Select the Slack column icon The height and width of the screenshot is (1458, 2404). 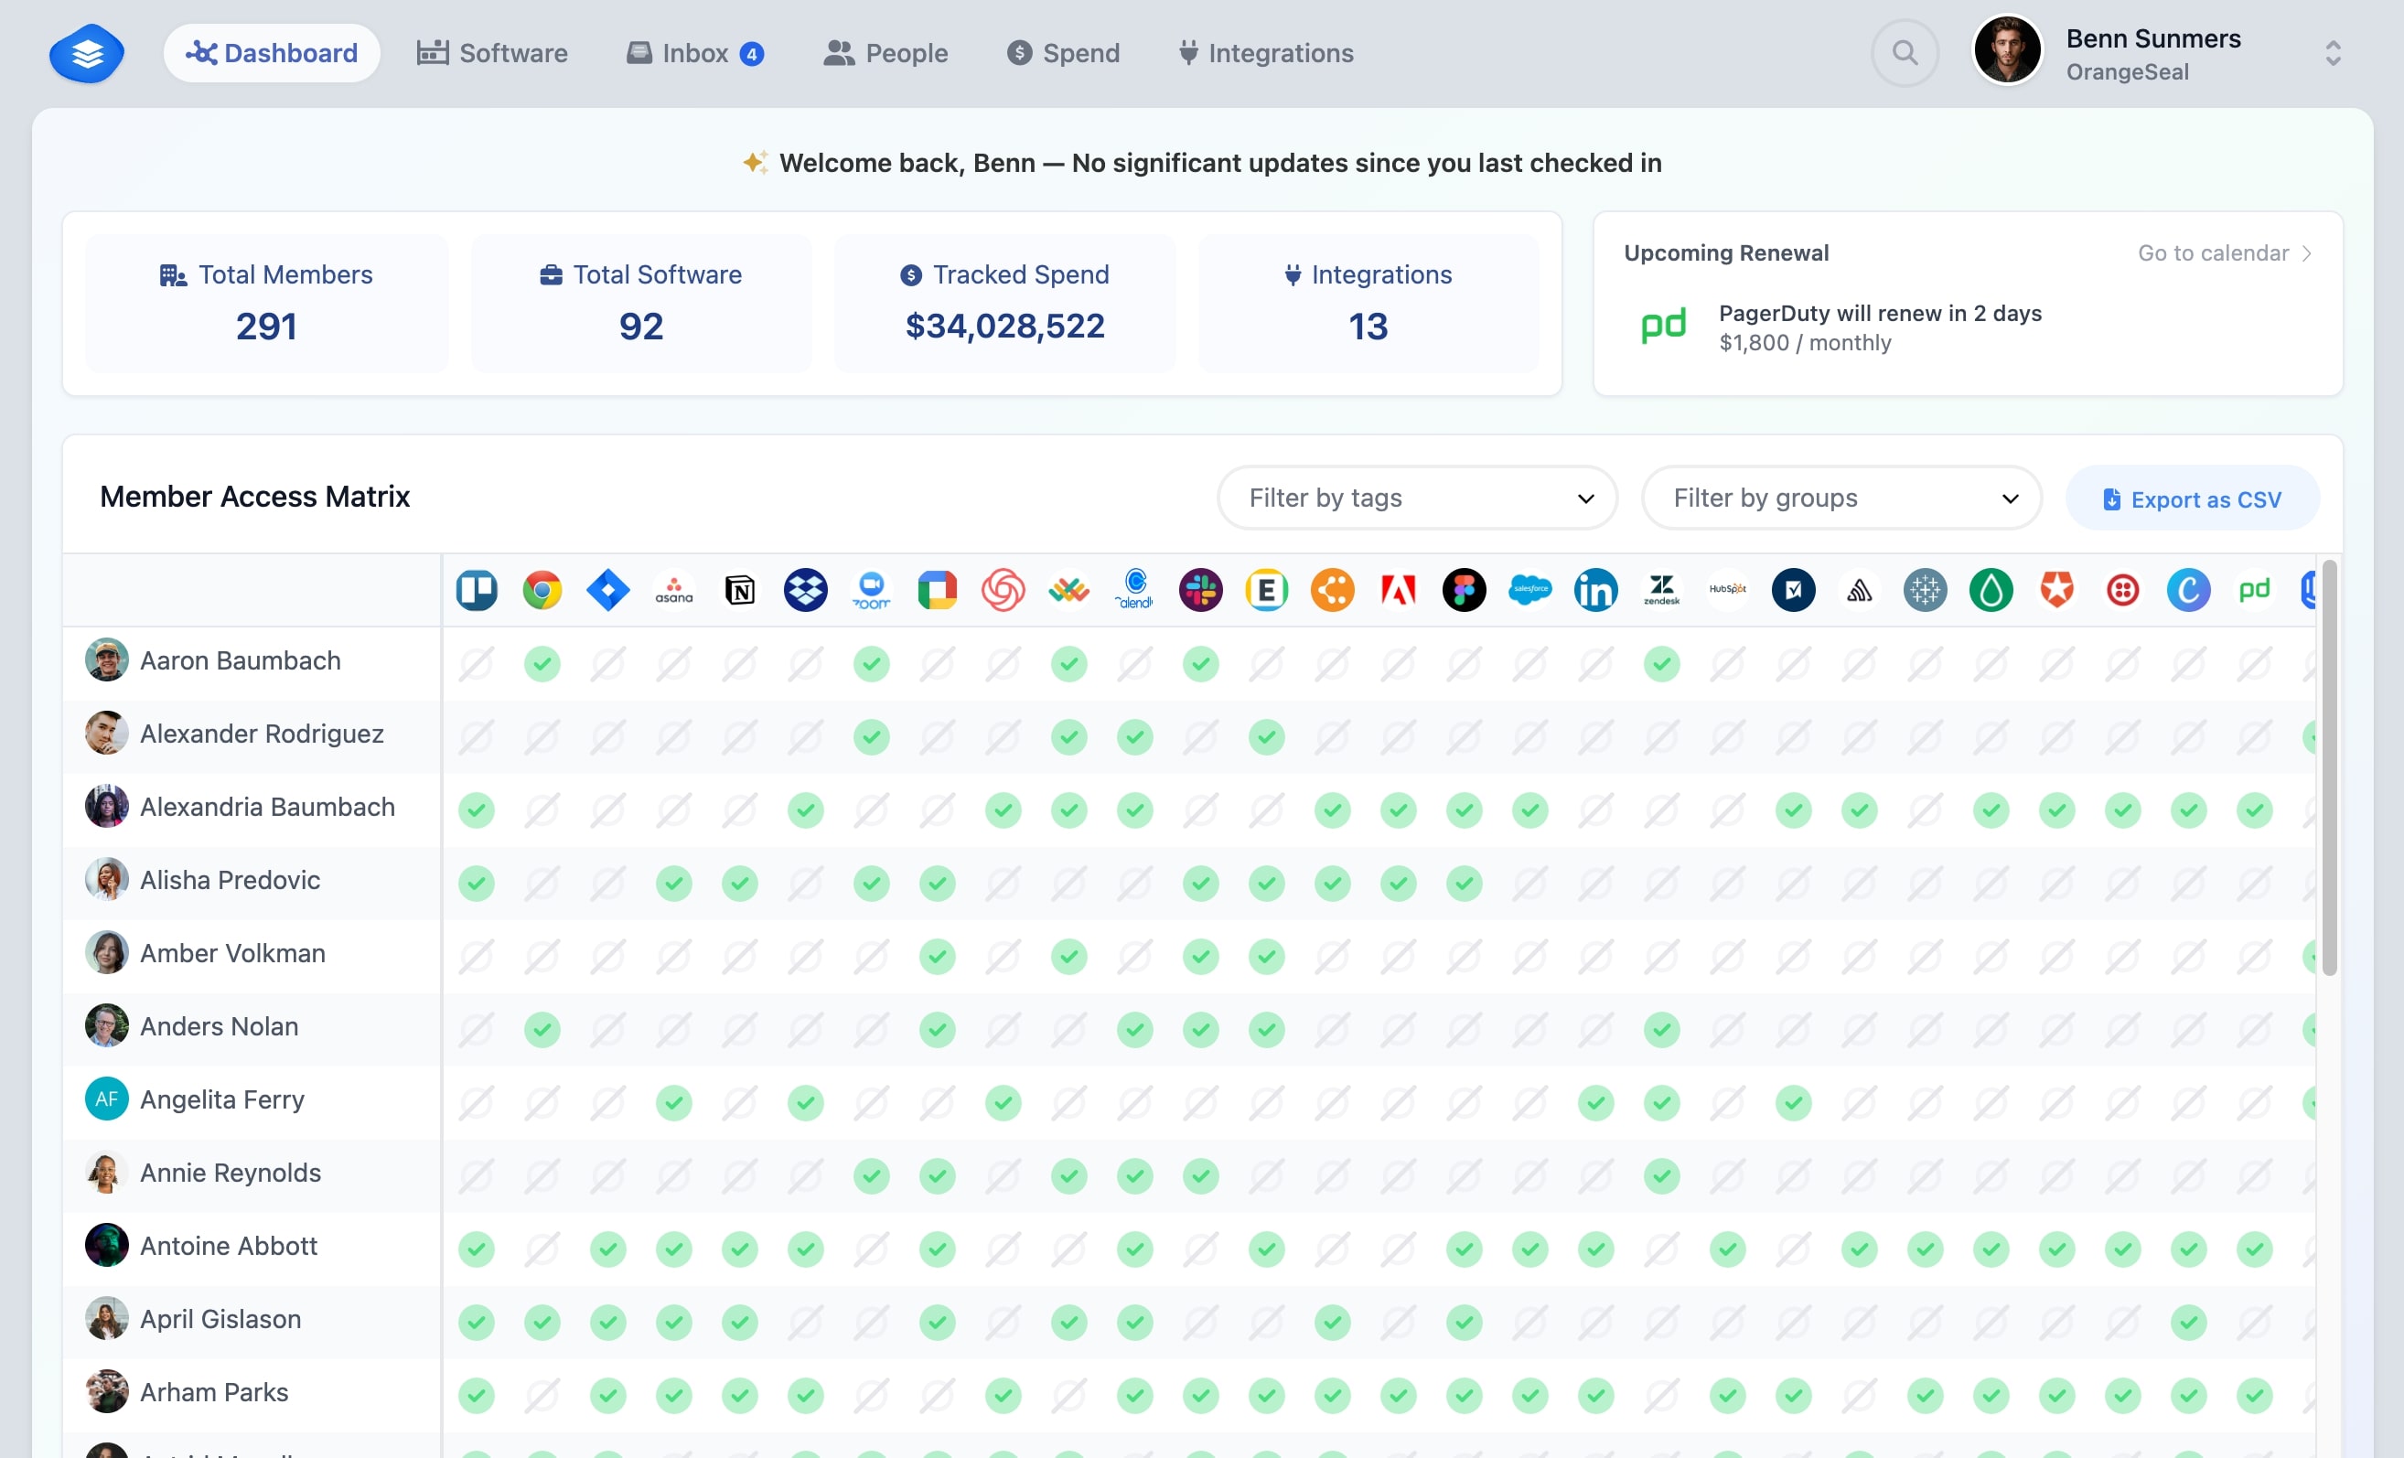click(x=1201, y=590)
